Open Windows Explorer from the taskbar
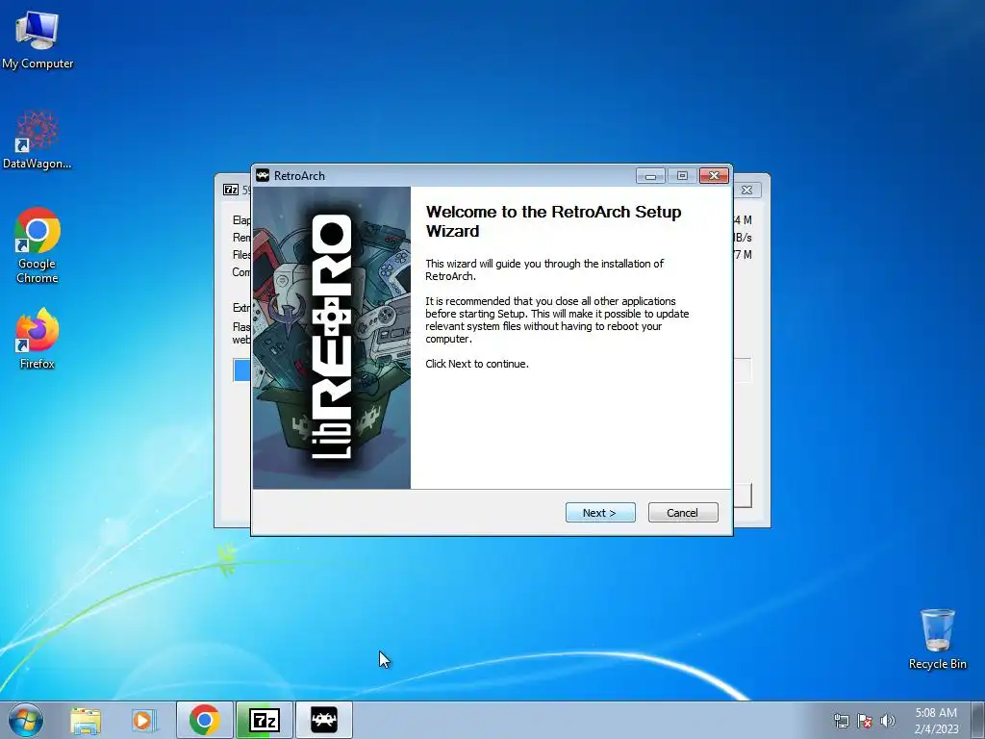 point(86,720)
